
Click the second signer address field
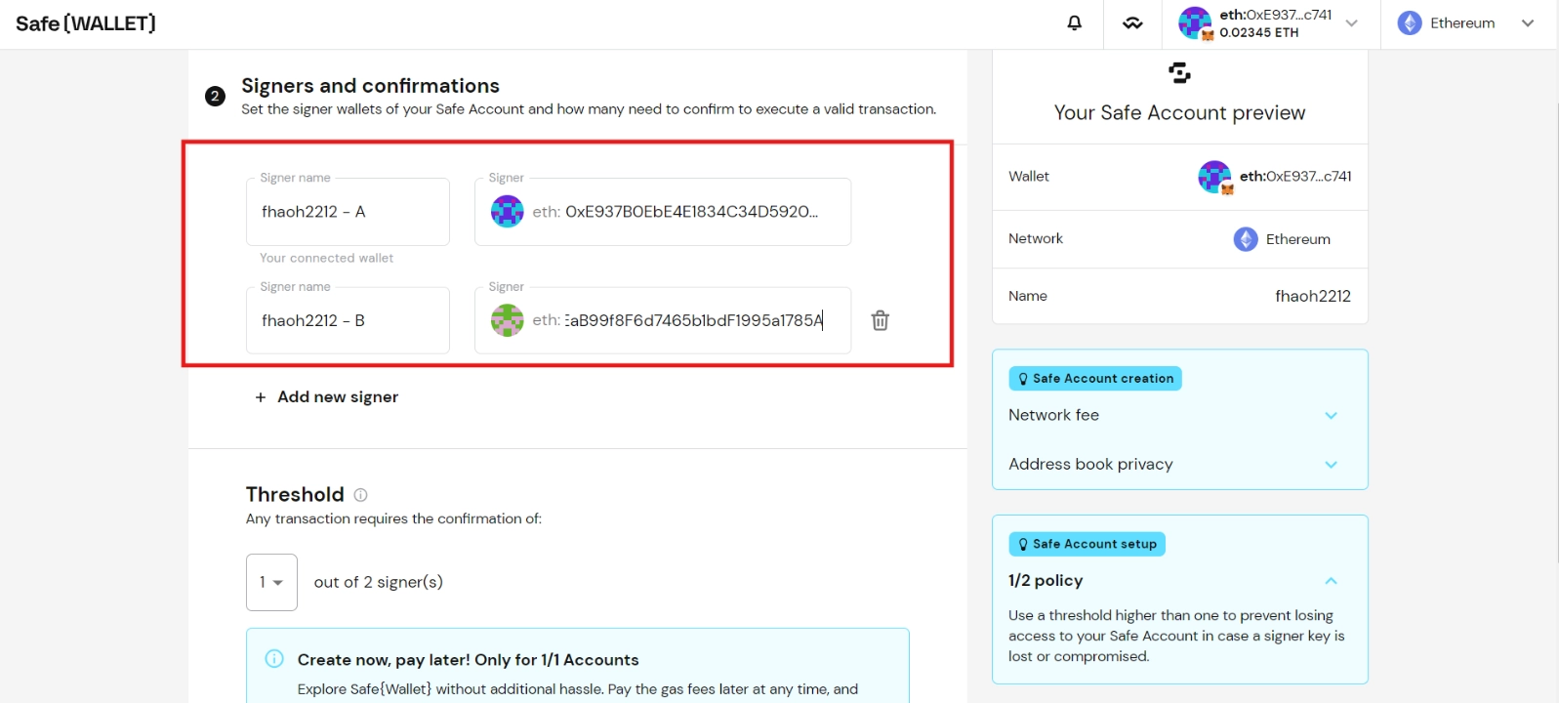point(663,320)
